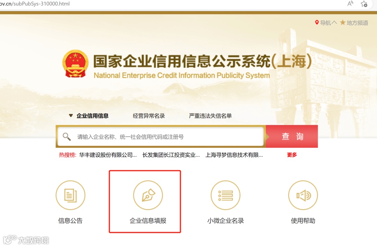
Task: Click the National Enterprise Credit Information subtitle
Action: [x=182, y=75]
